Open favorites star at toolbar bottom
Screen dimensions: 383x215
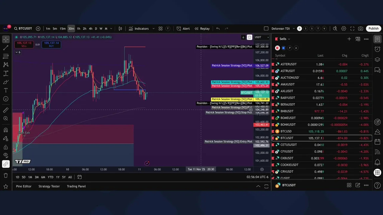pyautogui.click(x=6, y=186)
